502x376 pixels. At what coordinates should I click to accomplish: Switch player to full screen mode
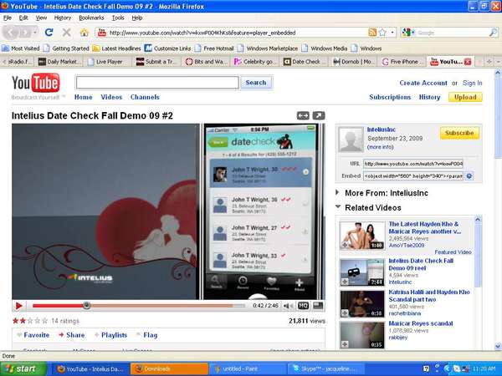point(318,306)
